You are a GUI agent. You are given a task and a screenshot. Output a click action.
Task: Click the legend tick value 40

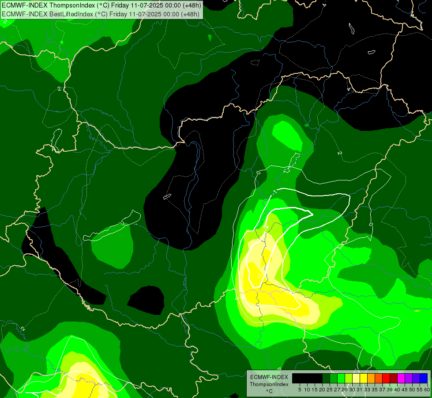[397, 390]
